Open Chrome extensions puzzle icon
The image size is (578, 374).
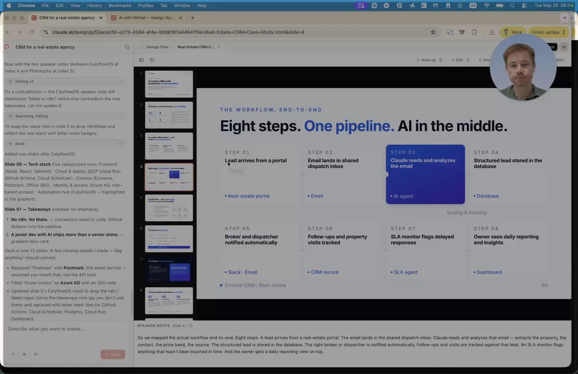point(474,32)
